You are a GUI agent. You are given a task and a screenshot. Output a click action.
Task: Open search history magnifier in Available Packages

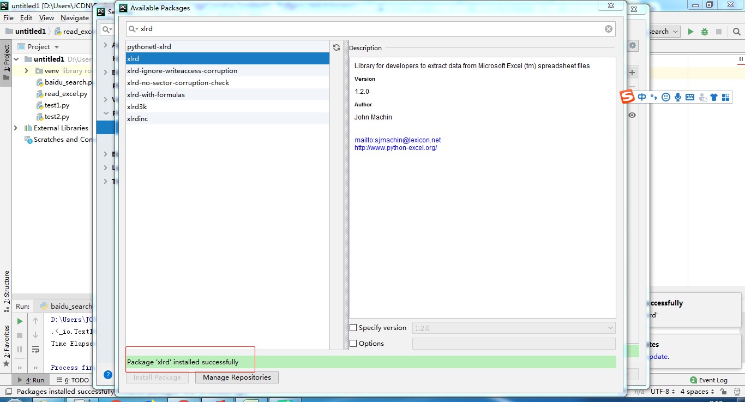pos(133,29)
